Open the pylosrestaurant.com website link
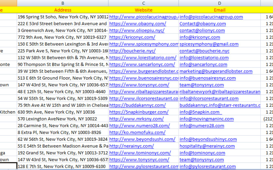273x170 pixels. [144, 166]
